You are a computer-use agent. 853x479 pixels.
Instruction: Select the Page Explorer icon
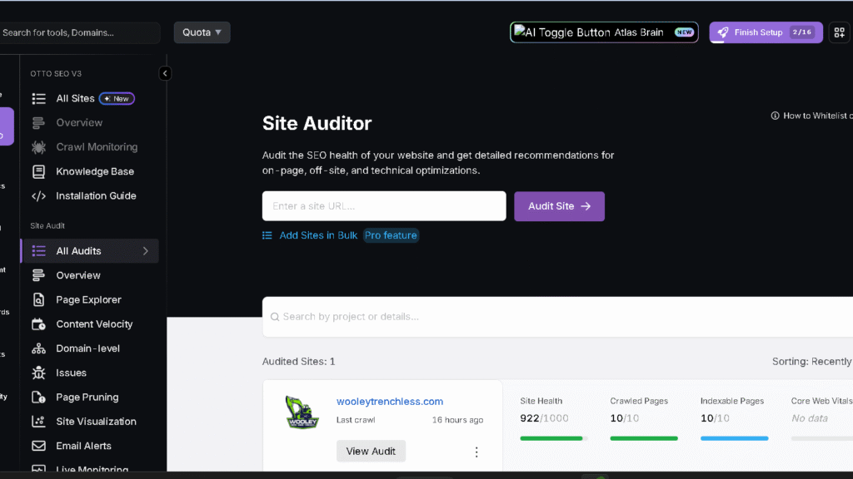point(38,299)
